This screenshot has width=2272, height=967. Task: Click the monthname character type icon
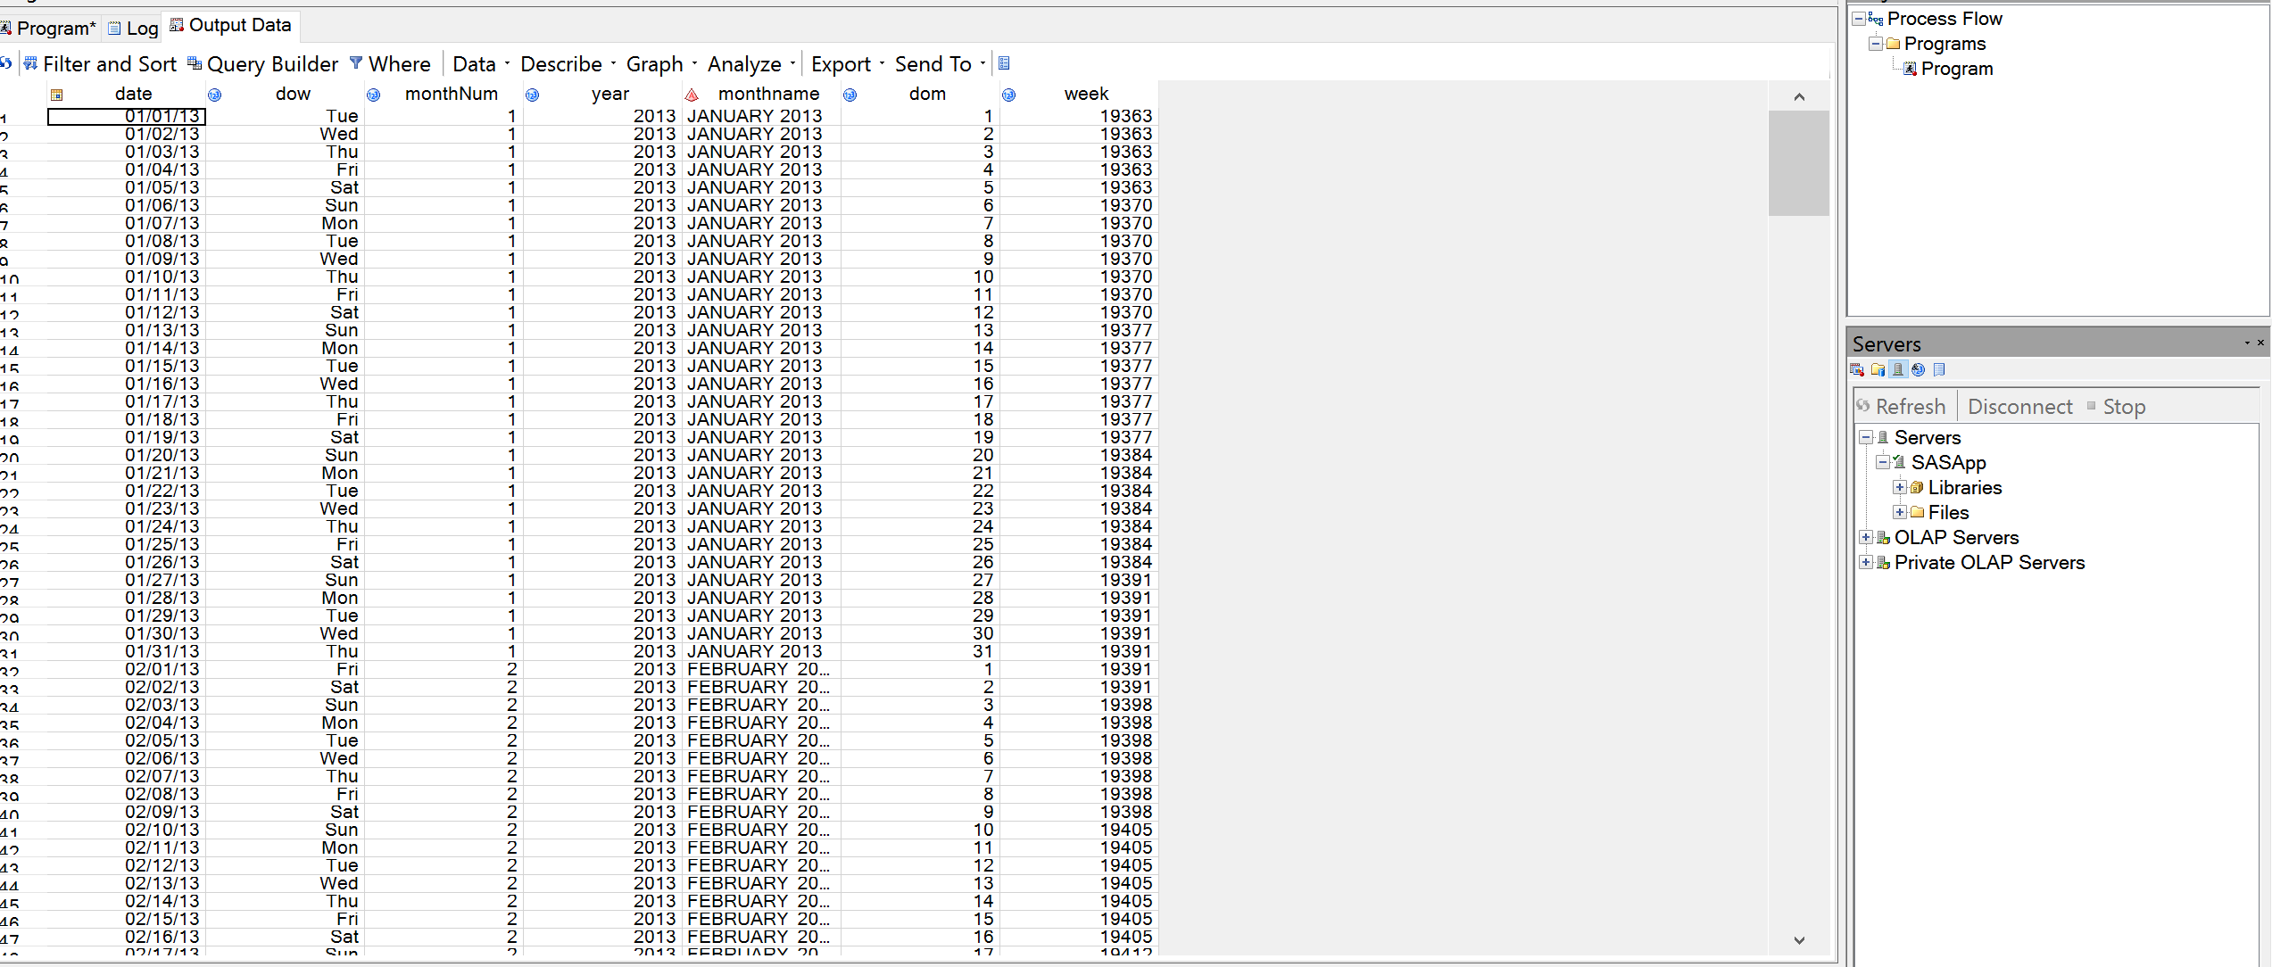pos(692,95)
